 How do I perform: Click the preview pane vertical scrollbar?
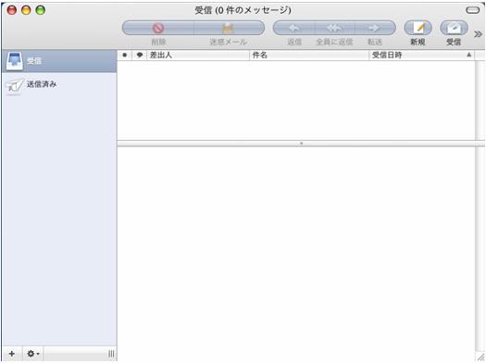[x=480, y=249]
